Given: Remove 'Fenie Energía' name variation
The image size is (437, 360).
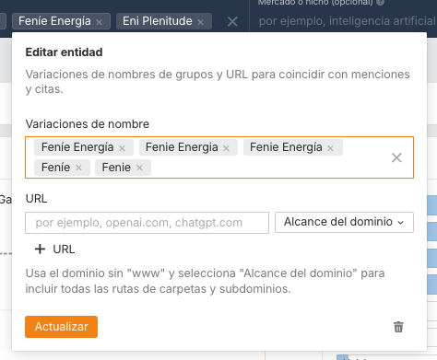Looking at the screenshot, I should (330, 148).
